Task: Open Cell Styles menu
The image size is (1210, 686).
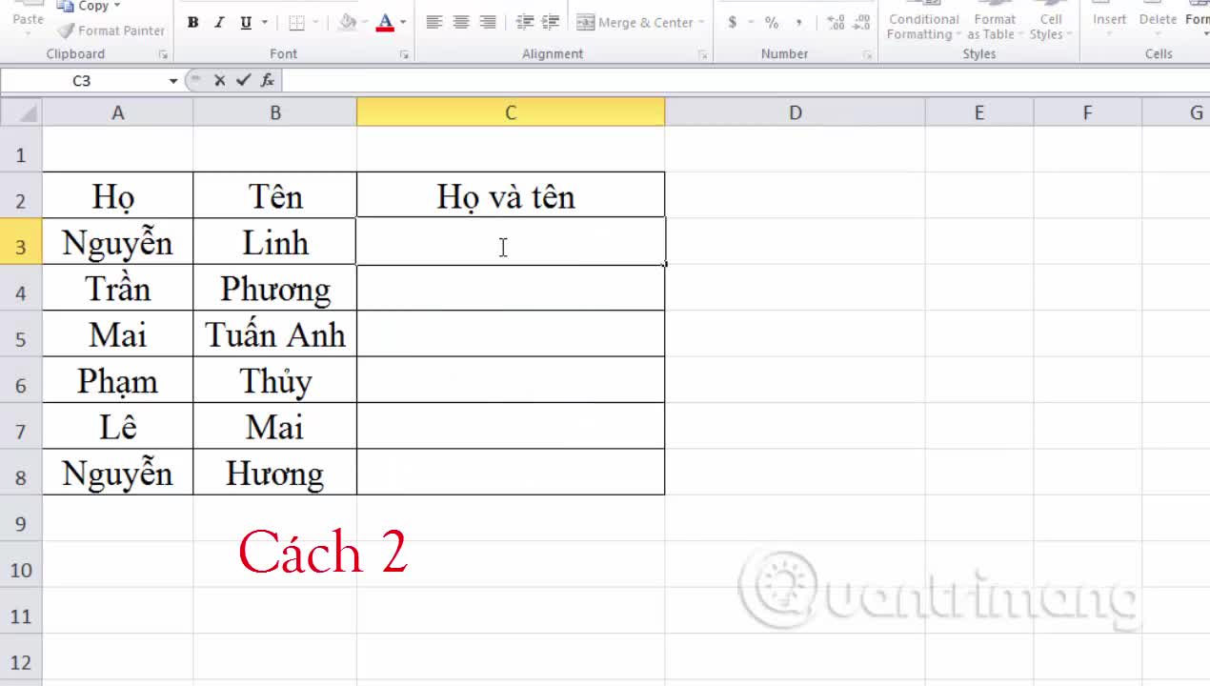Action: pyautogui.click(x=1050, y=23)
